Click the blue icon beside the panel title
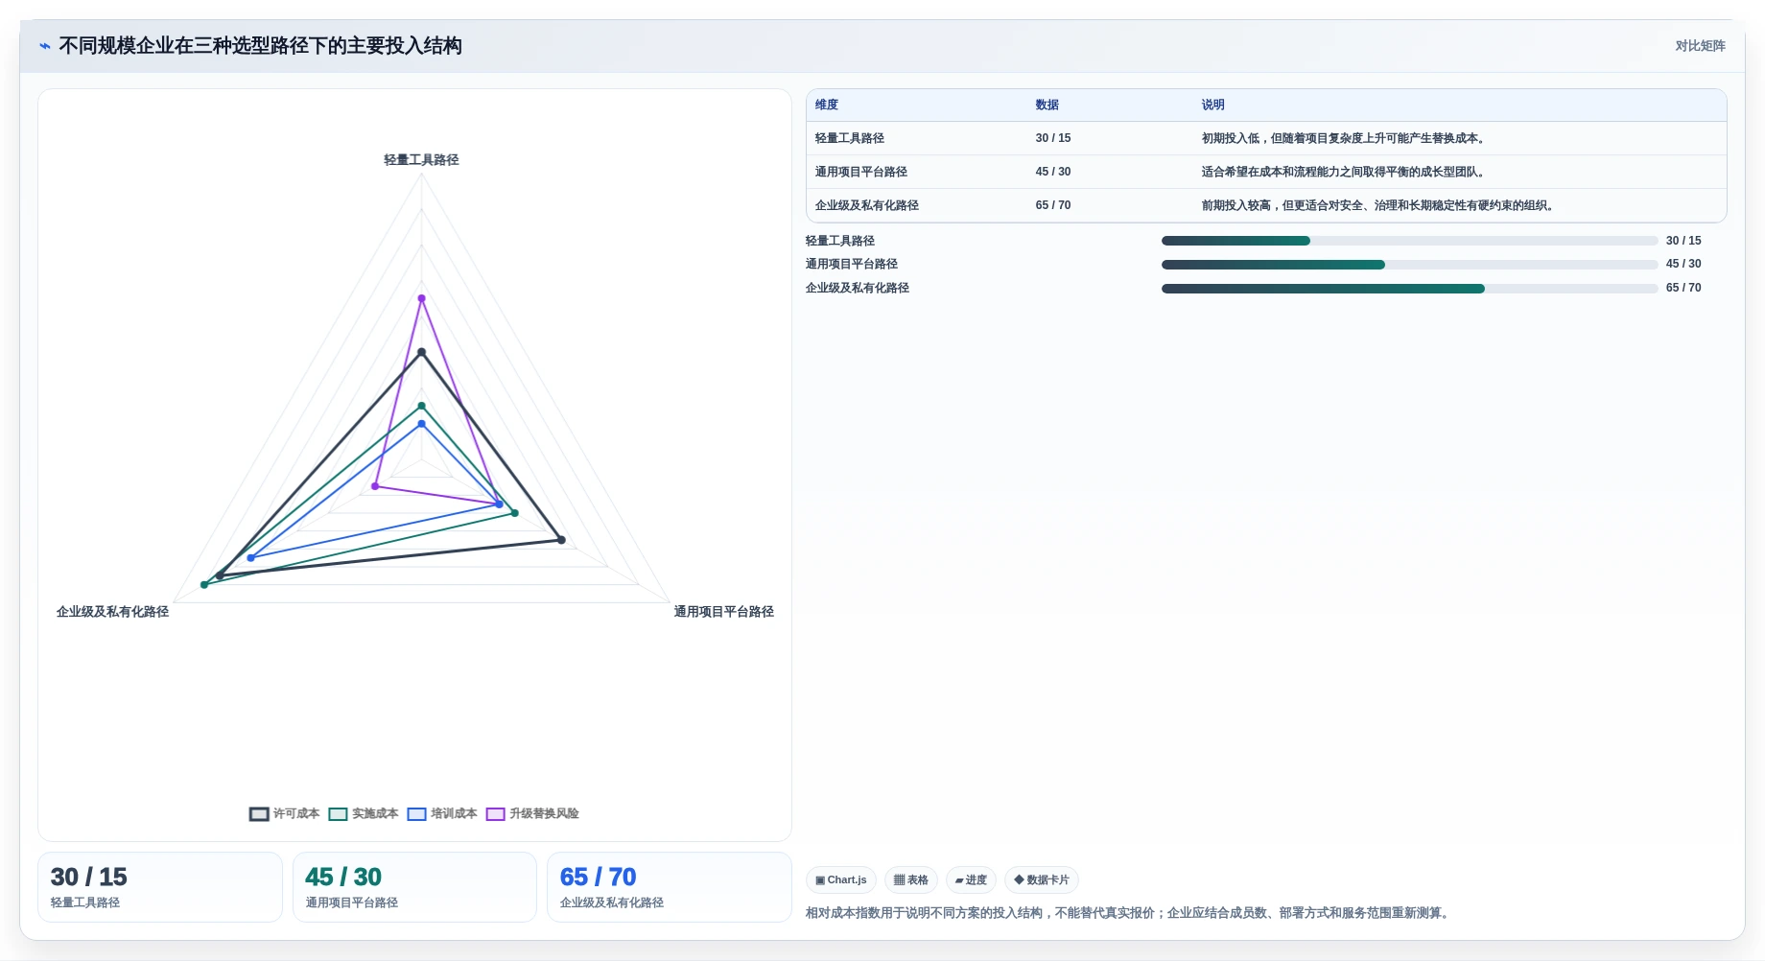Viewport: 1765px width, 961px height. coord(44,46)
